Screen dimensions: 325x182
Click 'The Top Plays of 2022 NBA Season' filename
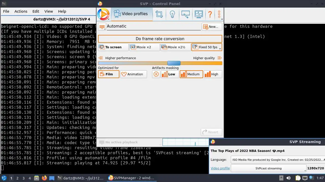248,151
